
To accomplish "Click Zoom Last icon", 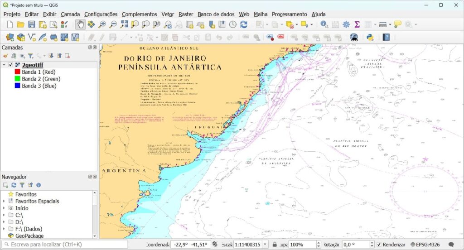I will [168, 24].
